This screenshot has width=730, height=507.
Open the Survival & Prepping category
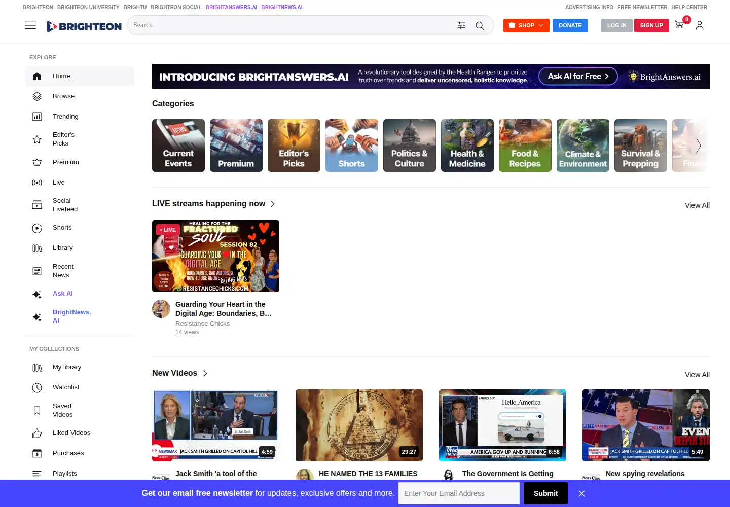pos(641,146)
